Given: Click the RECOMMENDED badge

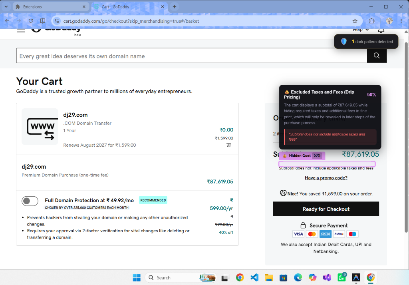Looking at the screenshot, I should 153,200.
